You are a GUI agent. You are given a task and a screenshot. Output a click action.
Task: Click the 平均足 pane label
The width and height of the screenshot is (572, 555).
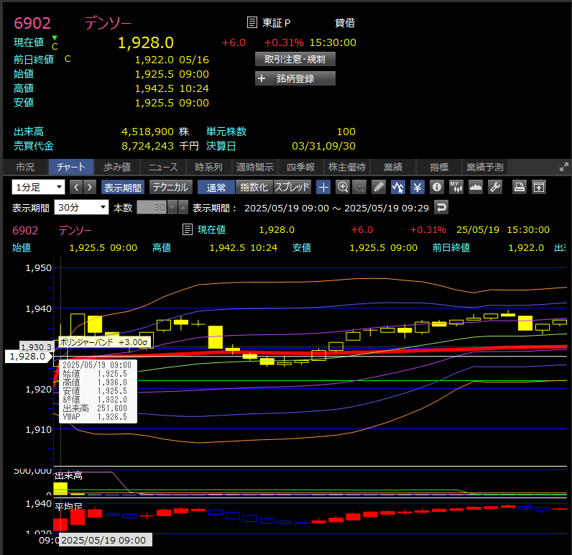tap(68, 506)
